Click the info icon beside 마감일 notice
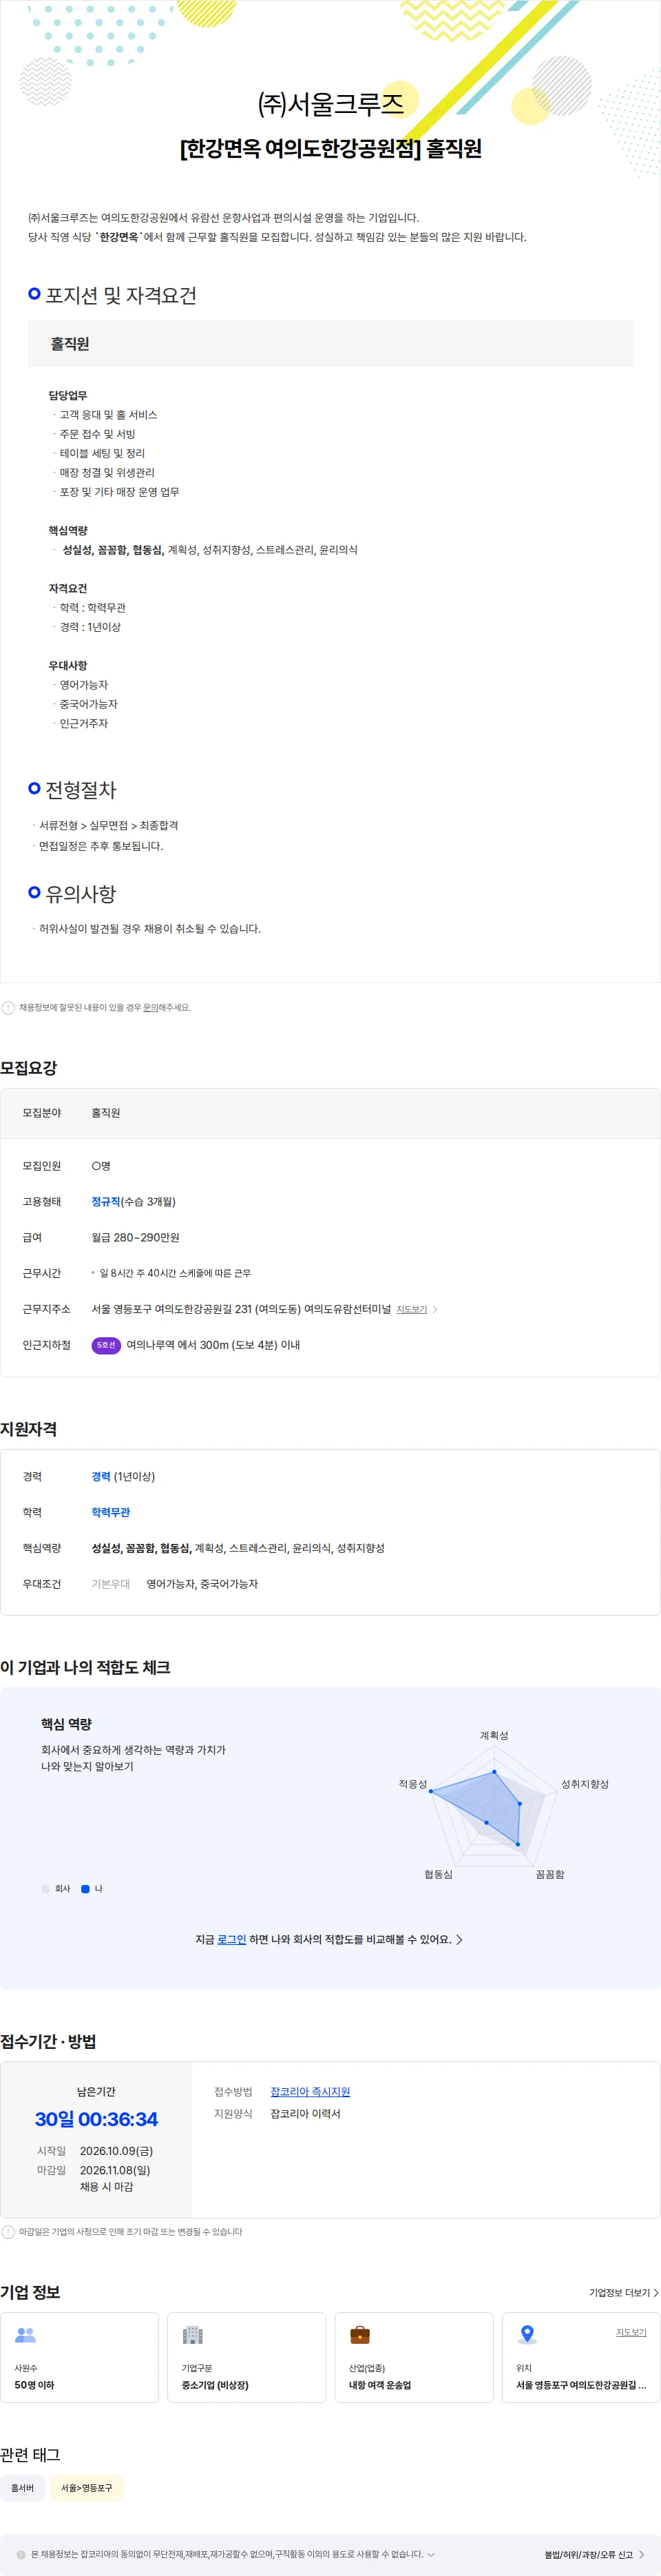 coord(8,2231)
